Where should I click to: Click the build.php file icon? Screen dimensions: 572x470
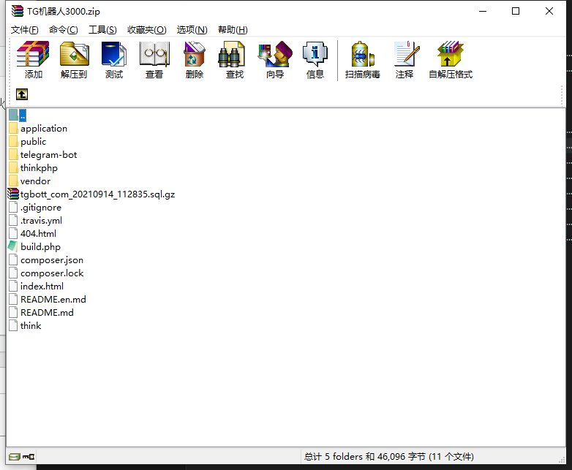pyautogui.click(x=12, y=246)
